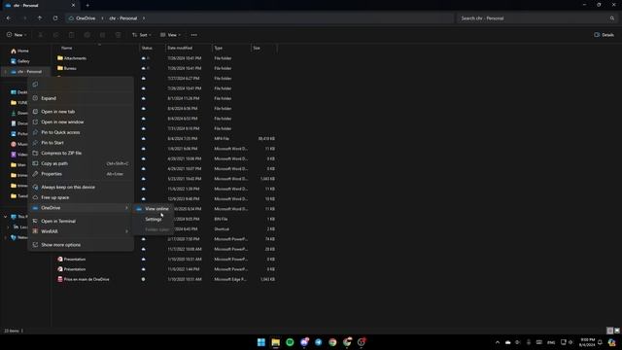
Task: Click the BIN File type cell
Action: tap(221, 219)
